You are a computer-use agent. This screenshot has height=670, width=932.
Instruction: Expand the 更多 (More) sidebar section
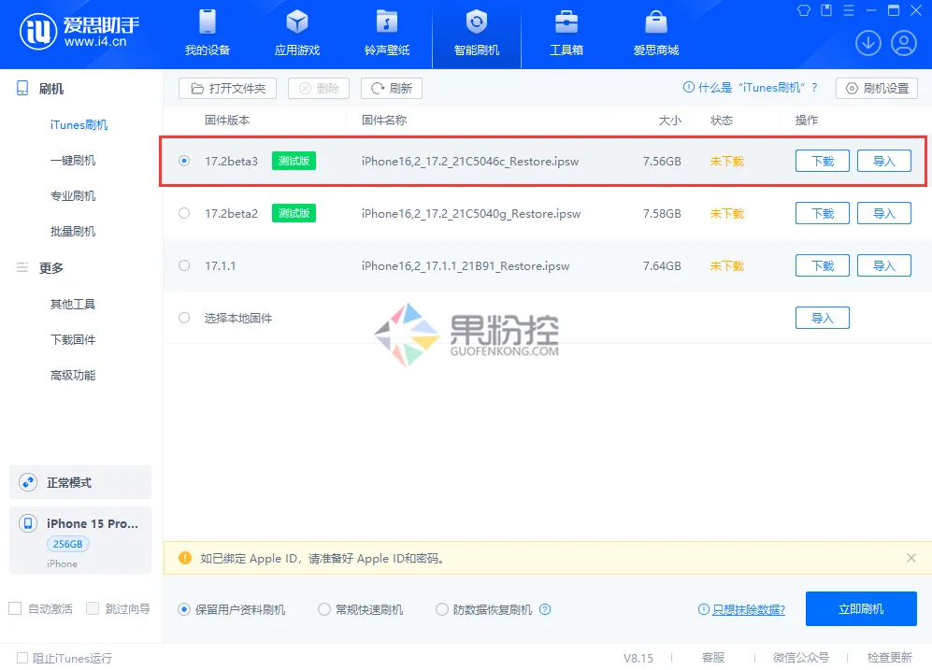click(49, 267)
